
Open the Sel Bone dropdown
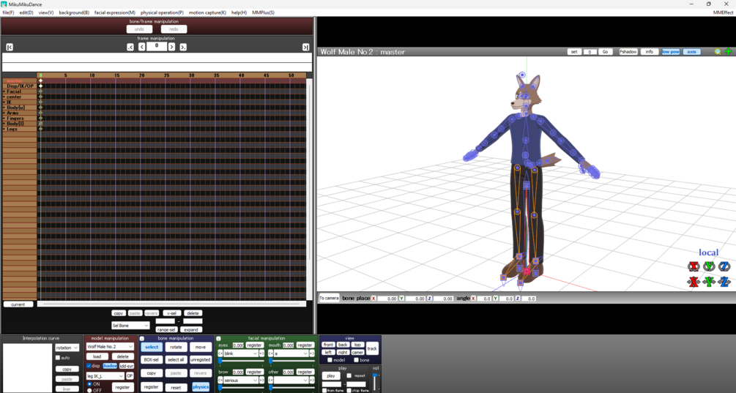(130, 326)
